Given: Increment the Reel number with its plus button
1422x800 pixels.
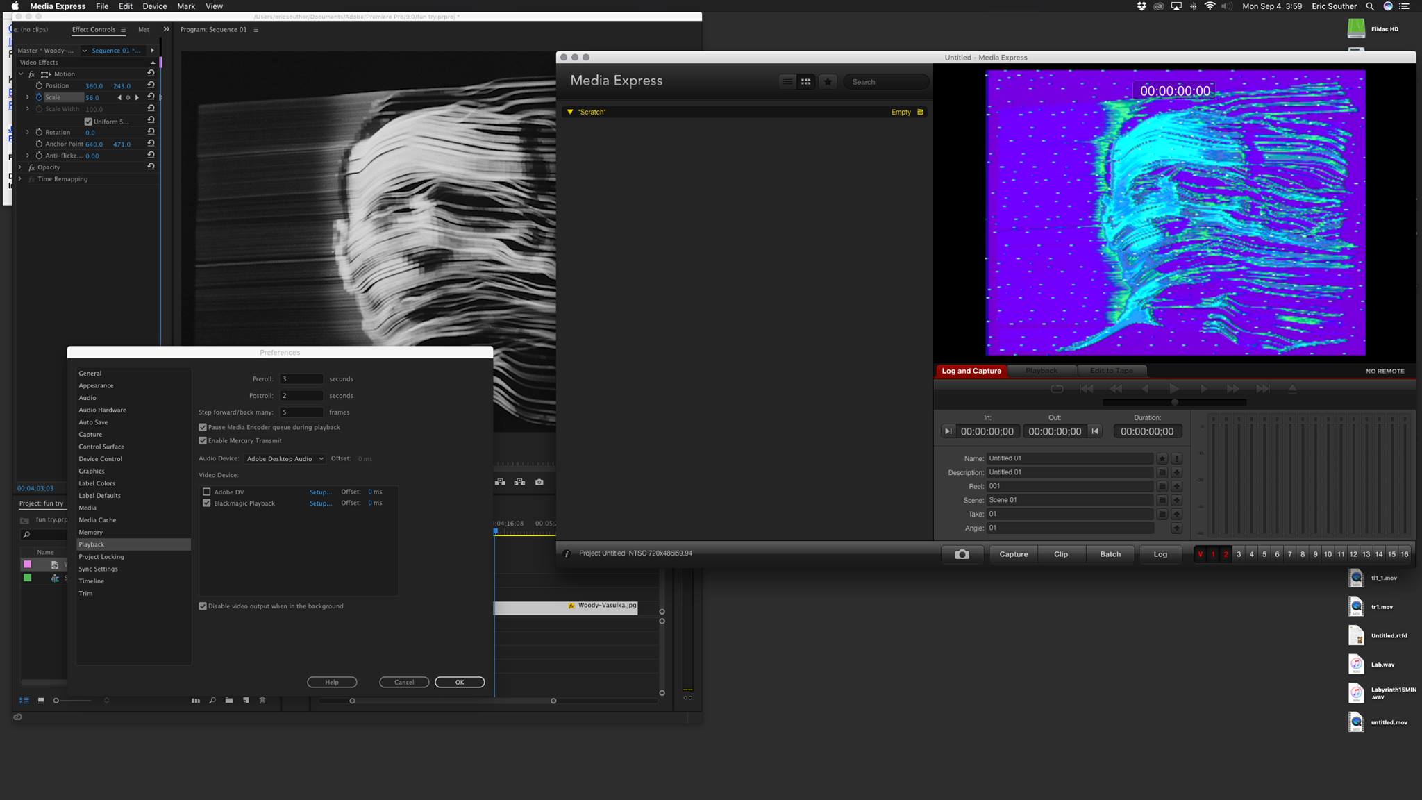Looking at the screenshot, I should coord(1176,487).
